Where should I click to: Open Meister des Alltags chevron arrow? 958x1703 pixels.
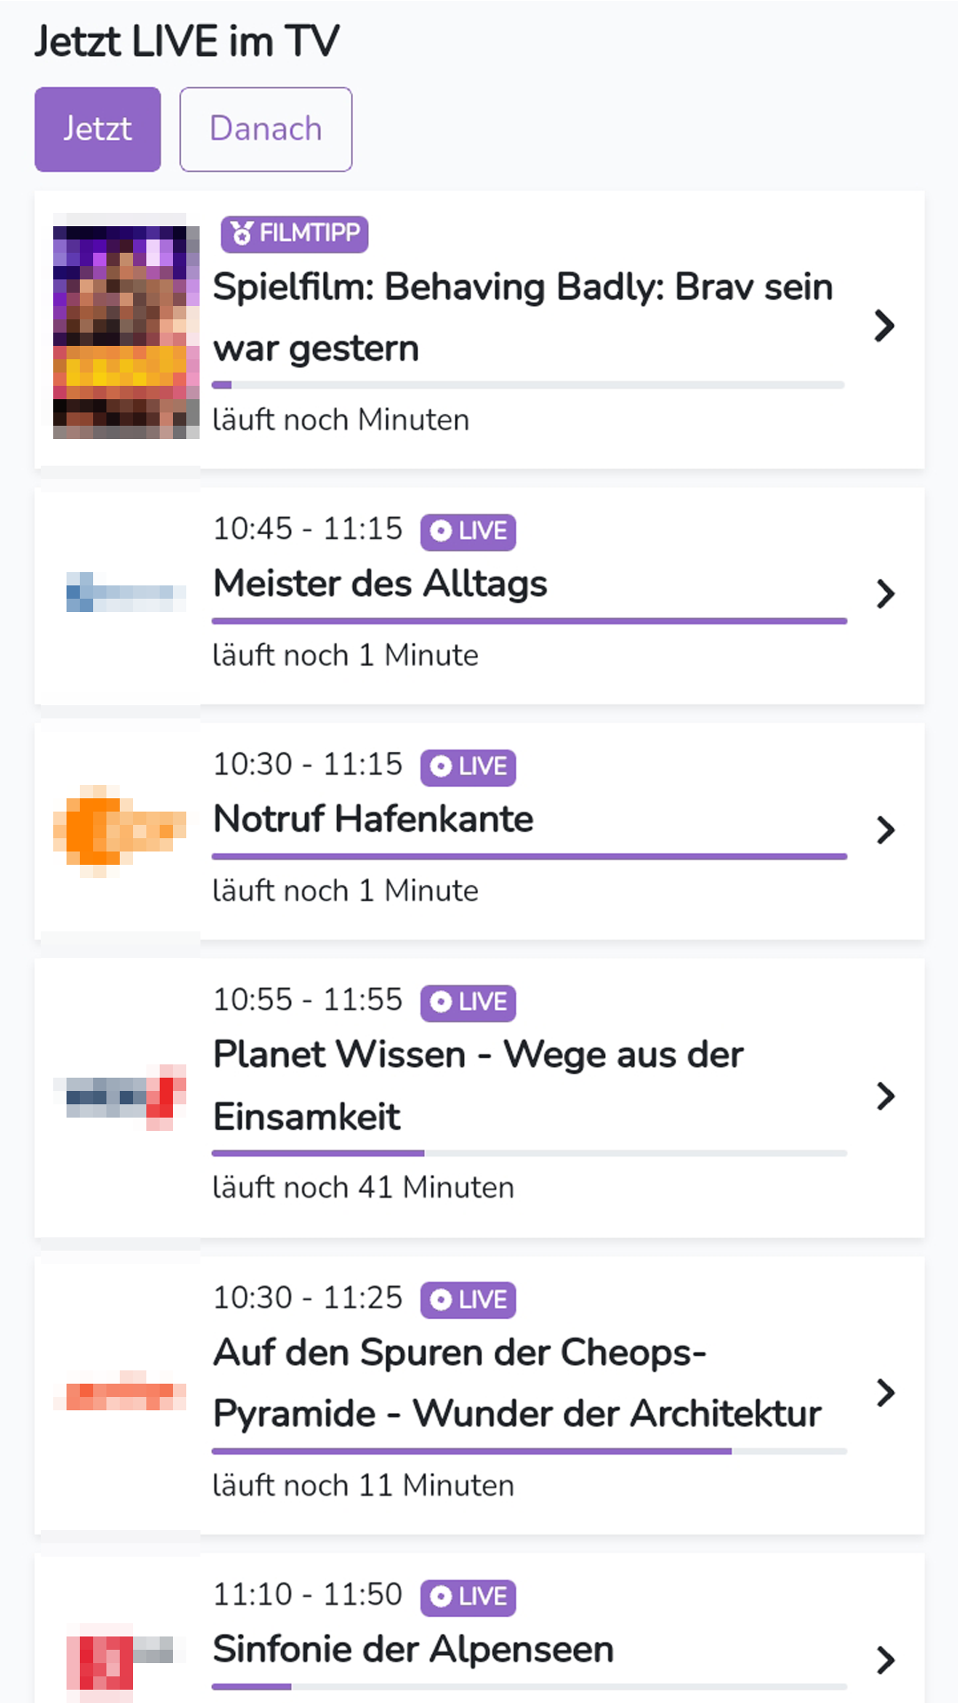point(884,593)
